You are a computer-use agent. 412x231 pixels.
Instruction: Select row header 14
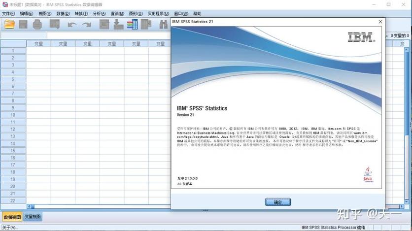pos(13,144)
